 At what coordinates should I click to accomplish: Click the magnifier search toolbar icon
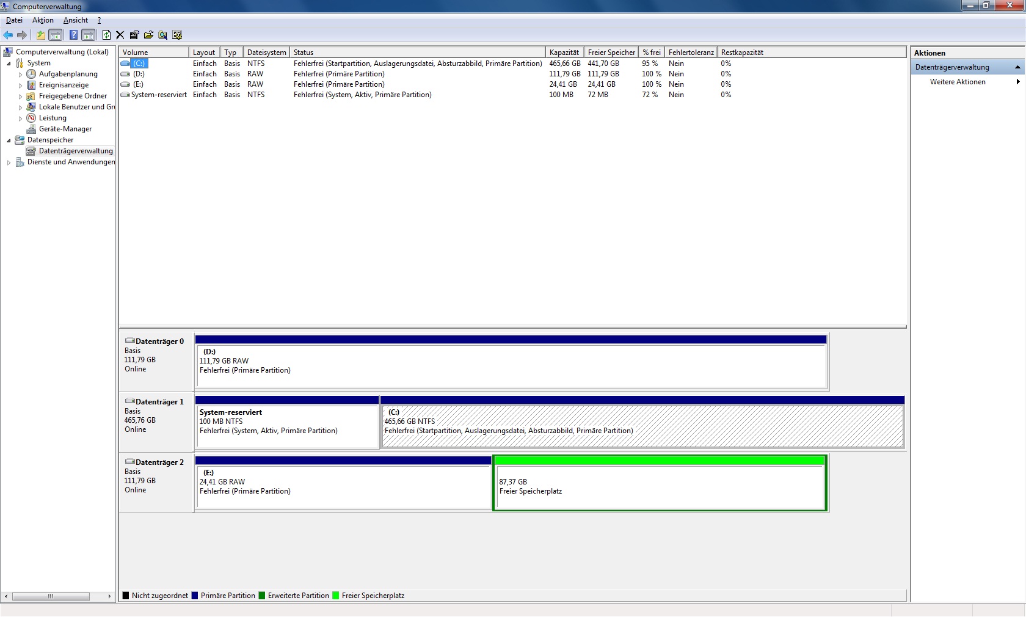(x=162, y=35)
